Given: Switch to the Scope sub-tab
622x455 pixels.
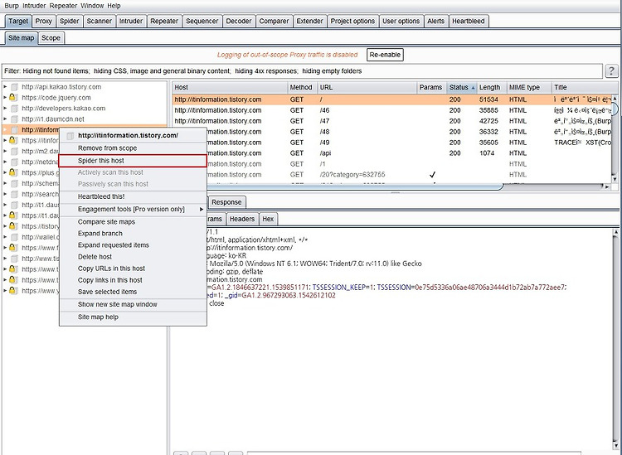Looking at the screenshot, I should 51,38.
